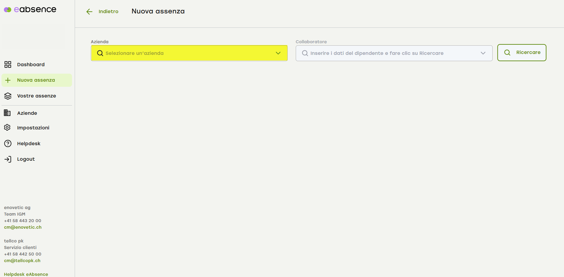Click the back arrow icon near Indietro
Viewport: 564px width, 277px height.
pyautogui.click(x=89, y=12)
